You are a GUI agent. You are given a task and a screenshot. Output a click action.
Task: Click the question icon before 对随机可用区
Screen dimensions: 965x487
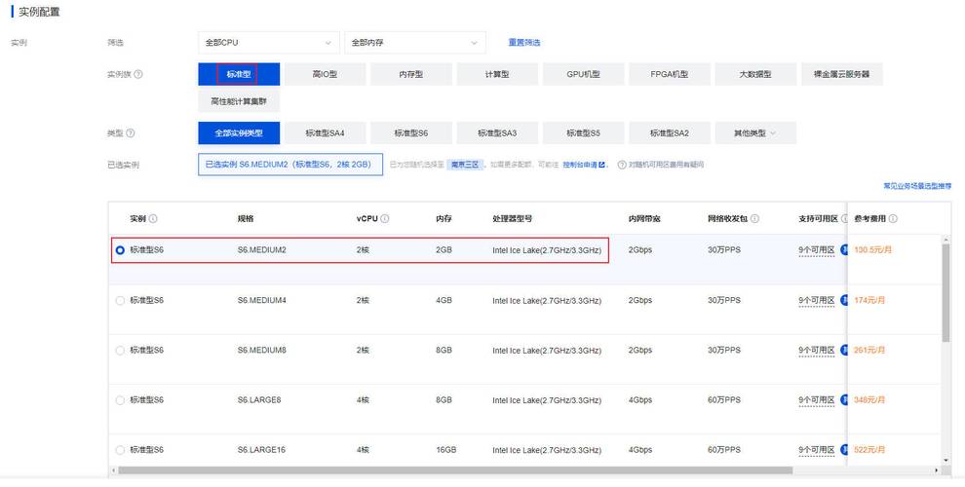click(622, 165)
